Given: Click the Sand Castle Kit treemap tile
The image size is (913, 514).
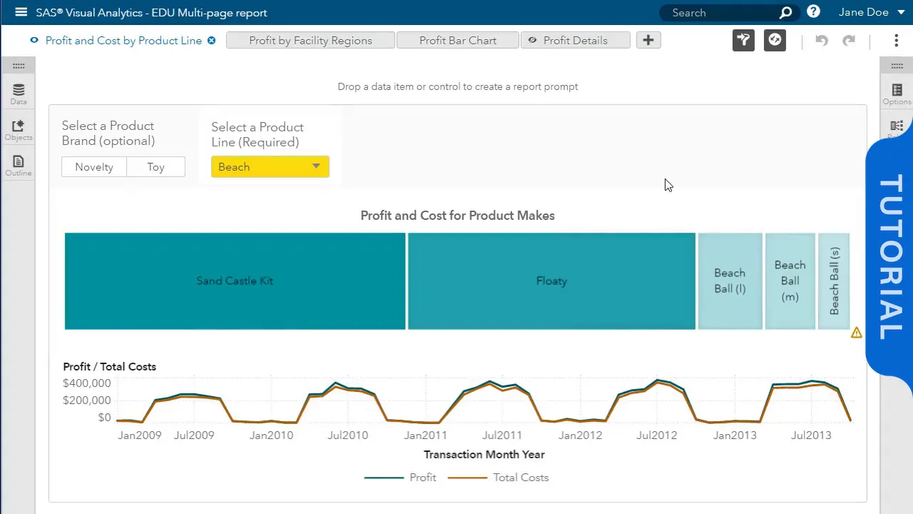Looking at the screenshot, I should point(235,281).
